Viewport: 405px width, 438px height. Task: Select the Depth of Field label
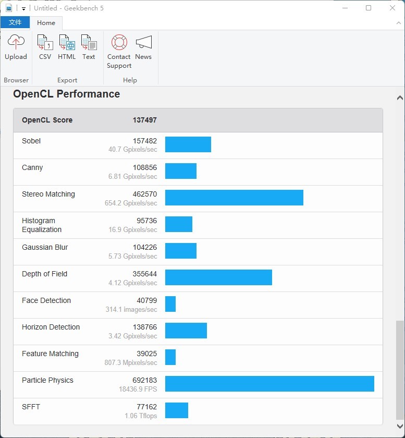[x=45, y=274]
